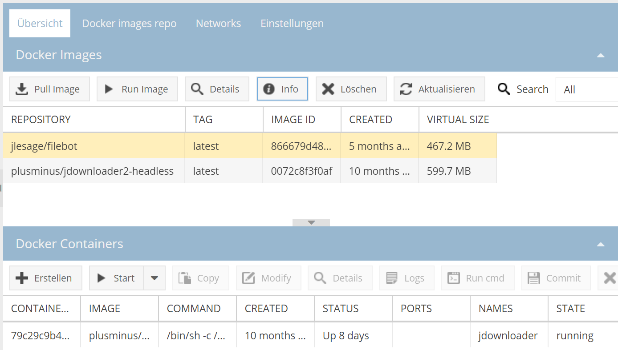Select the plusminus/jdownloader2-headless image row
The height and width of the screenshot is (350, 618).
tap(250, 171)
